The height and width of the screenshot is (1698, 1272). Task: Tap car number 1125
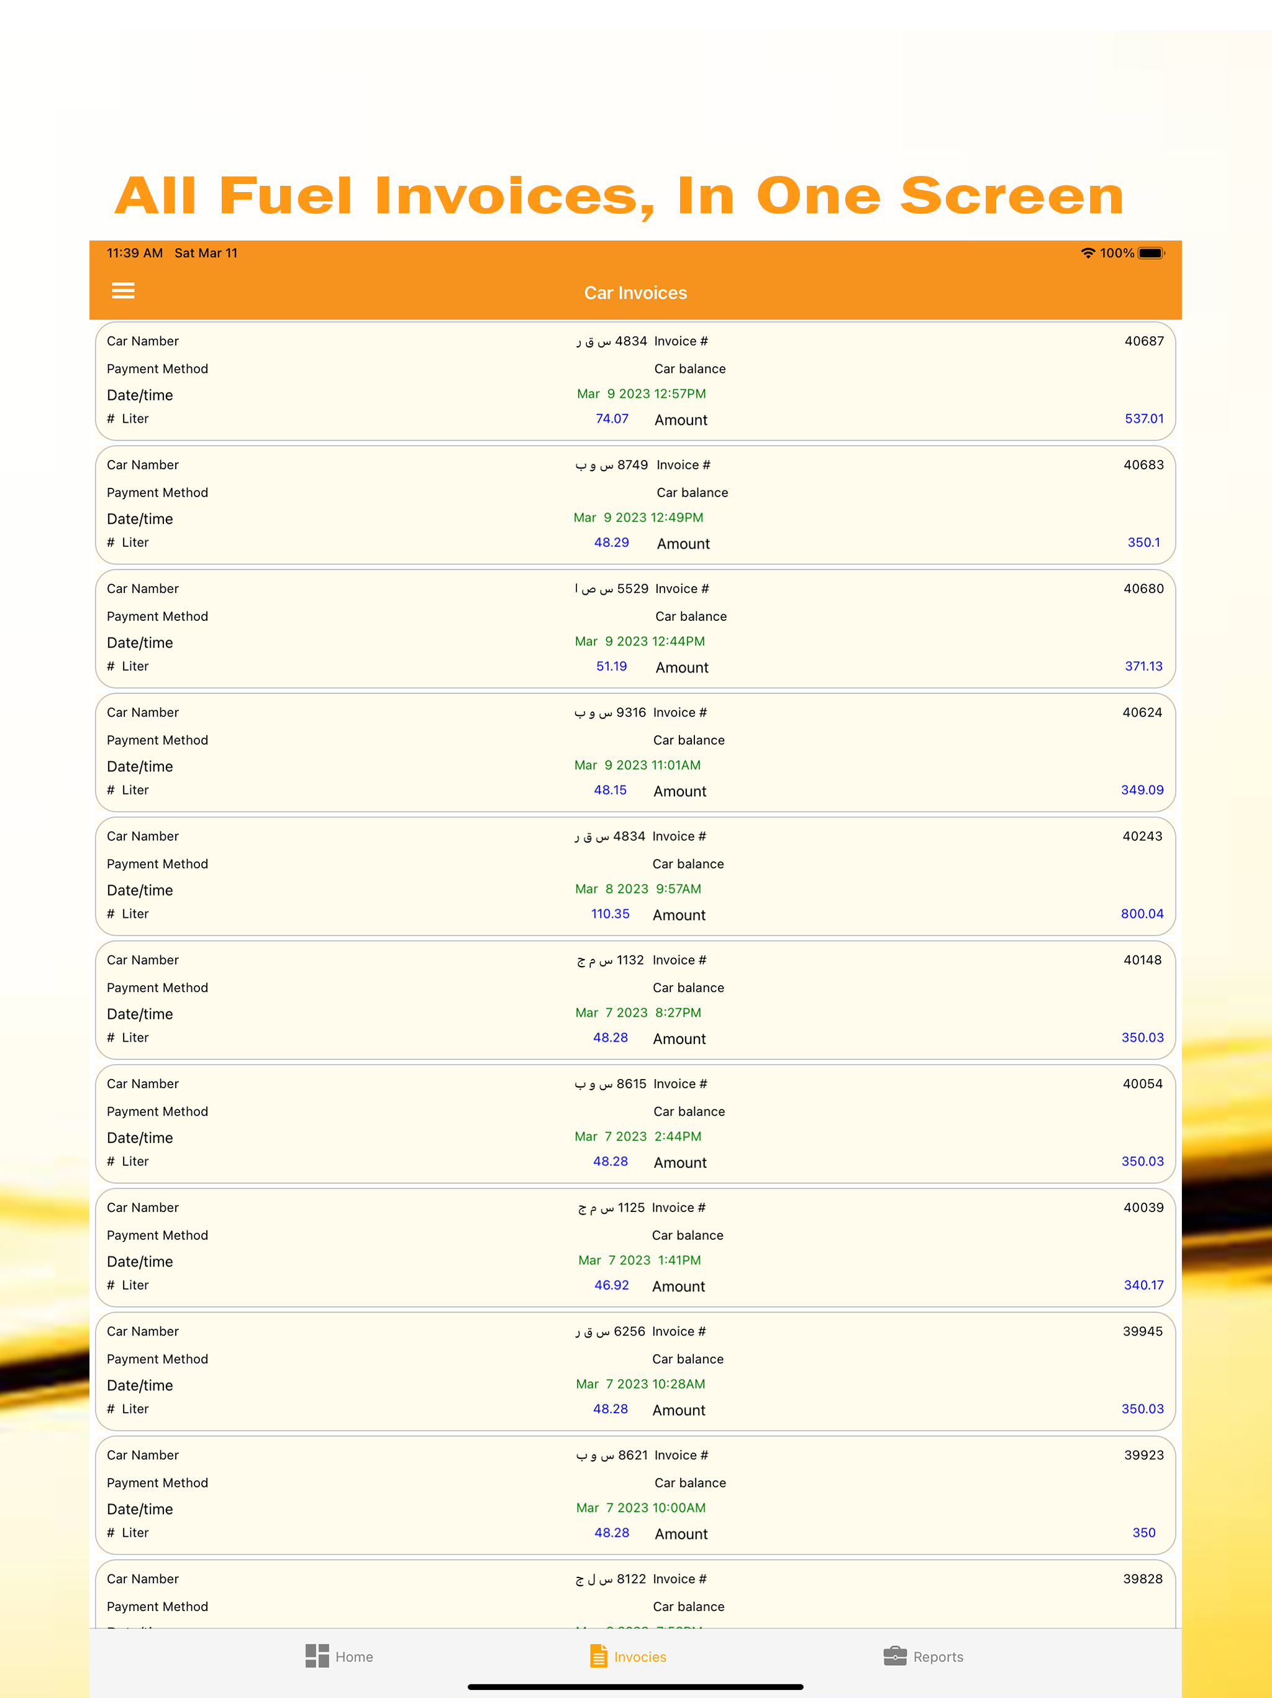[x=611, y=1208]
